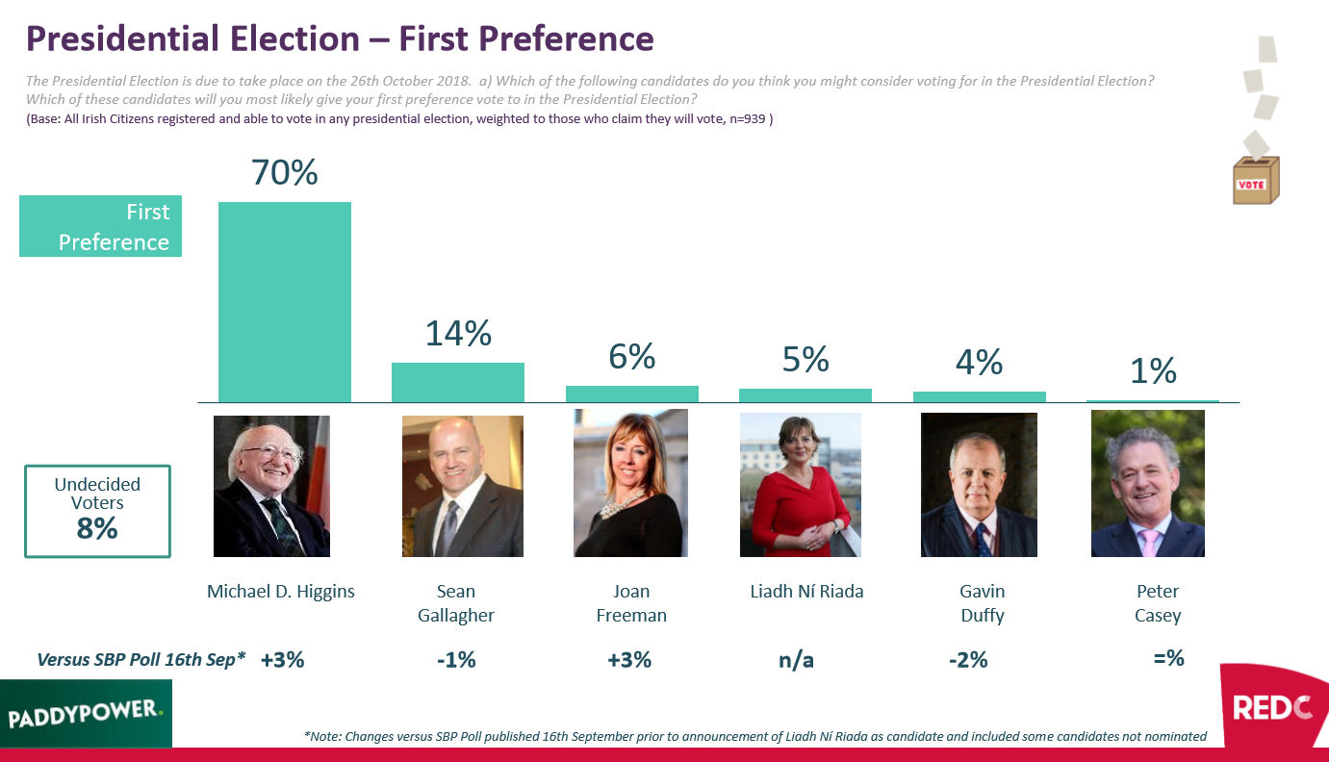1329x762 pixels.
Task: Click the Undecided Voters 8% box
Action: (x=97, y=512)
